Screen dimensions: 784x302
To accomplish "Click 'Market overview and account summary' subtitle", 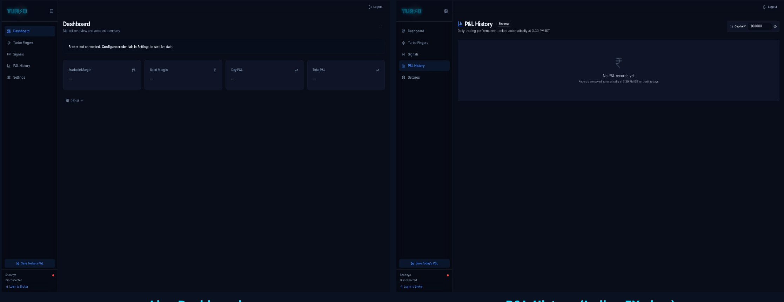I will pyautogui.click(x=91, y=31).
